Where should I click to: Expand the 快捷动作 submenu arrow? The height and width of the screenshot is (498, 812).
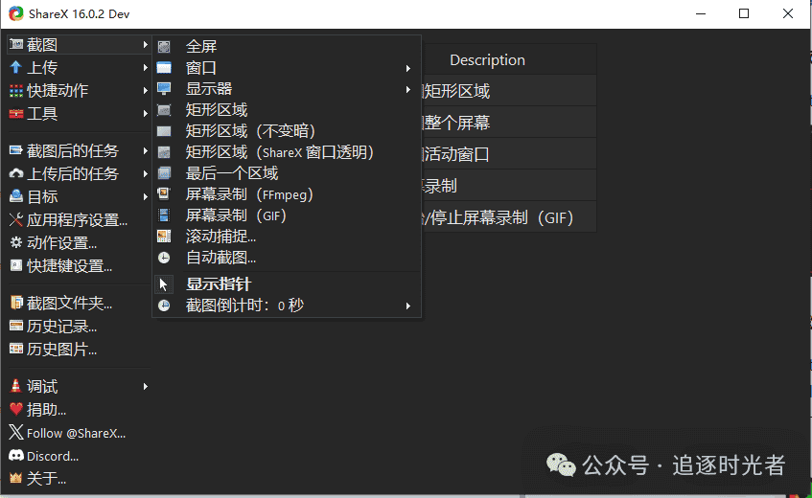(x=146, y=90)
